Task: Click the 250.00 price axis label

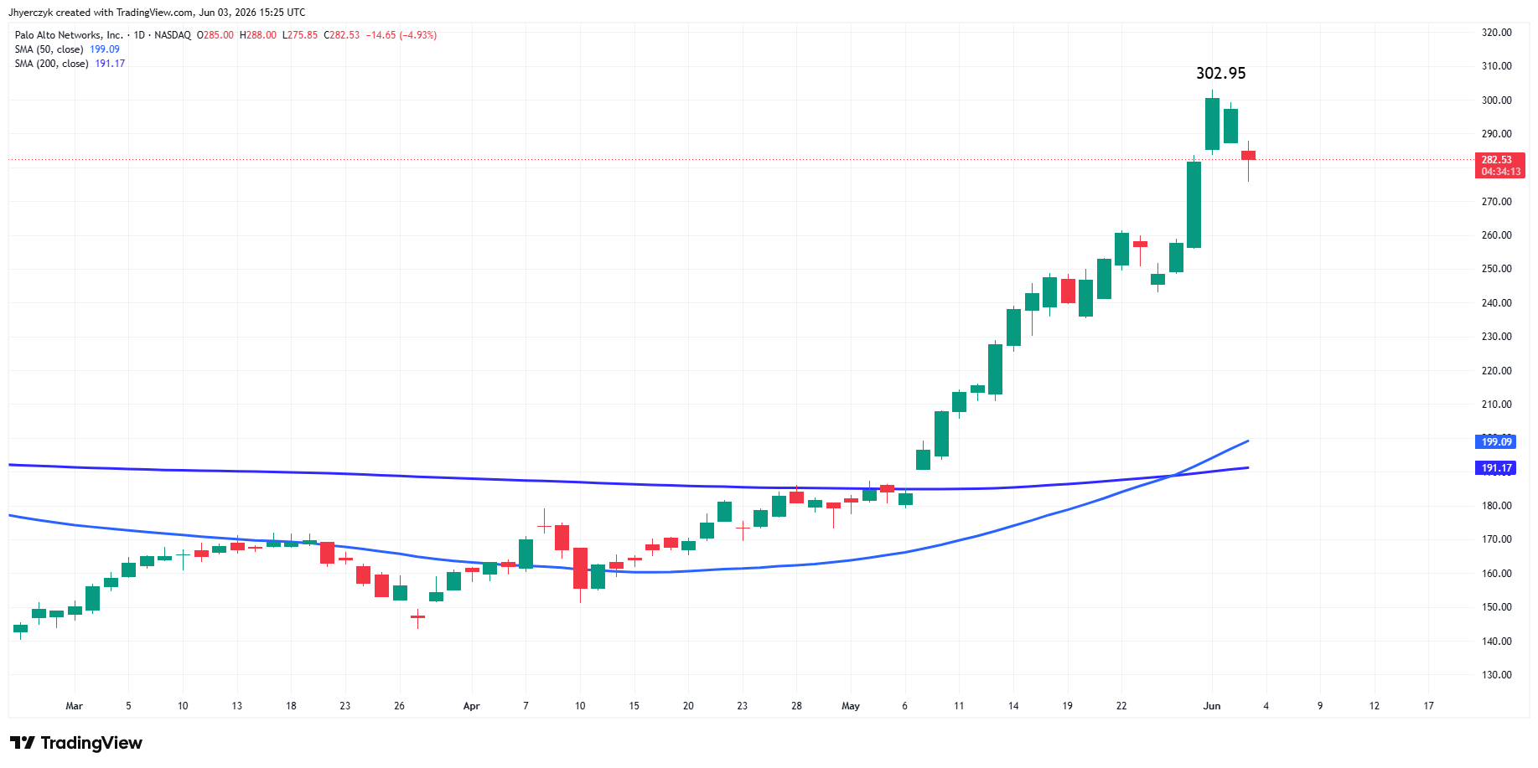Action: (1496, 269)
